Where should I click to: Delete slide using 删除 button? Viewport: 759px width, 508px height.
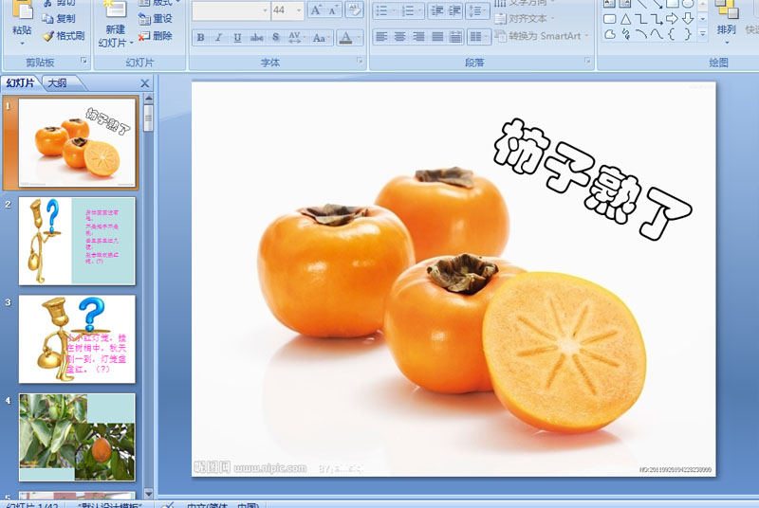click(156, 36)
